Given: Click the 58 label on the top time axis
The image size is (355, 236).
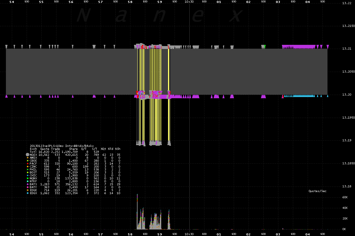Looking at the screenshot, I should coord(130,2).
